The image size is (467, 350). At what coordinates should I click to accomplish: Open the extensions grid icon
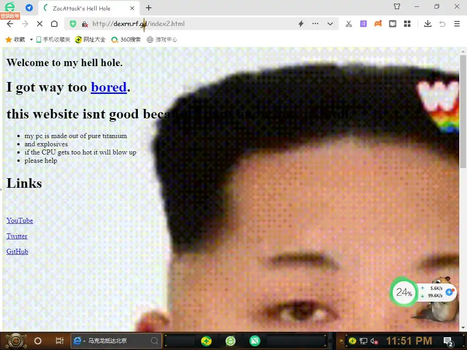coord(407,24)
